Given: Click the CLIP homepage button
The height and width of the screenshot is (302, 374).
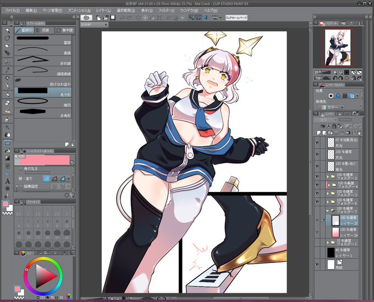Looking at the screenshot, I should (x=237, y=18).
